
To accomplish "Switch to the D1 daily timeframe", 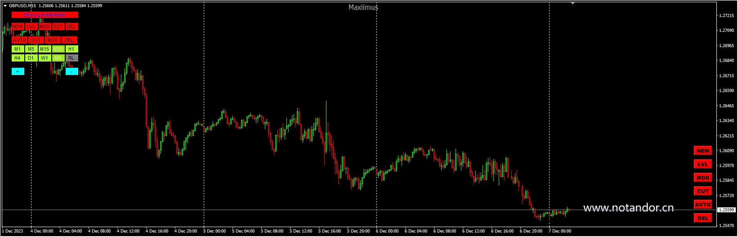I will pos(31,58).
